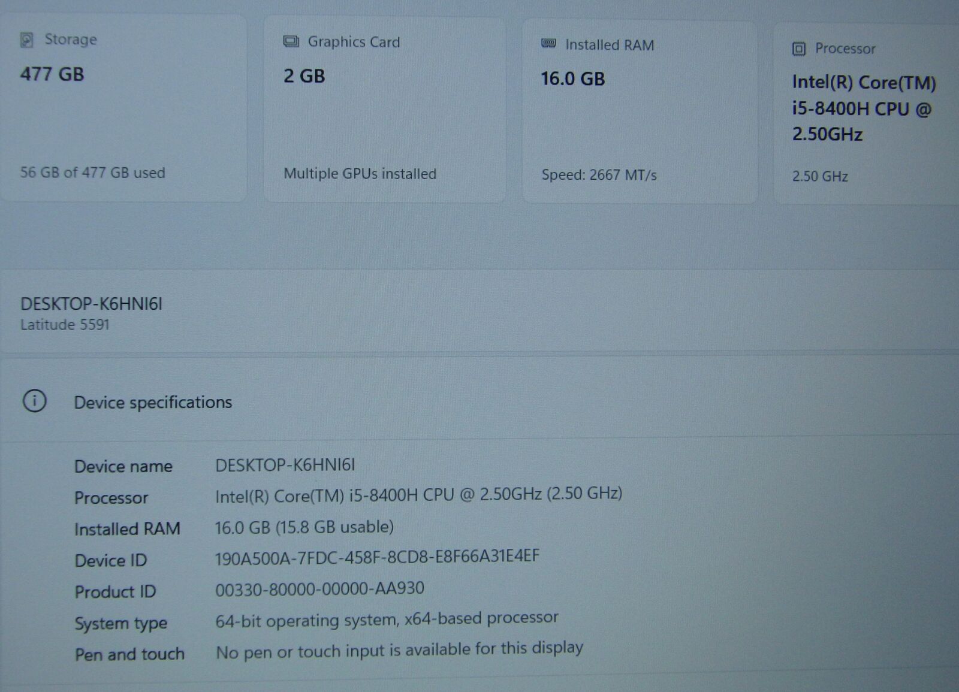Select the Device ID value string
Image resolution: width=959 pixels, height=692 pixels.
point(377,557)
